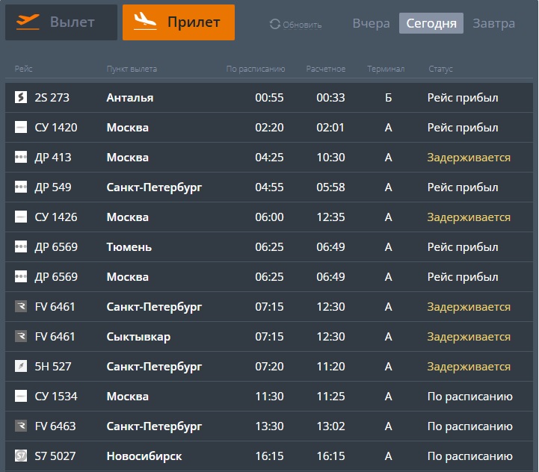The height and width of the screenshot is (472, 539).
Task: Click the airline logo of ДР 6569 from Москва
Action: (x=21, y=276)
